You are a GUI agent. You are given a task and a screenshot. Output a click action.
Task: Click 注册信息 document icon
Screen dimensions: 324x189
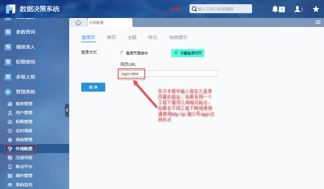(x=10, y=158)
